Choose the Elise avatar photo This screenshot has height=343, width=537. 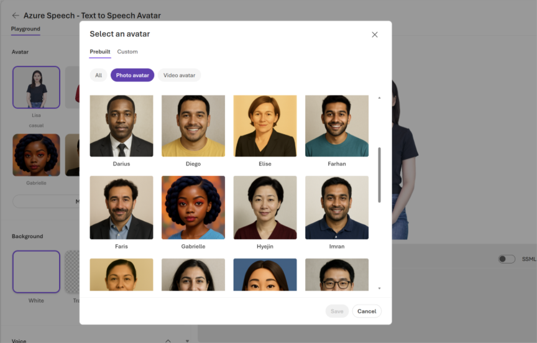[x=265, y=126]
